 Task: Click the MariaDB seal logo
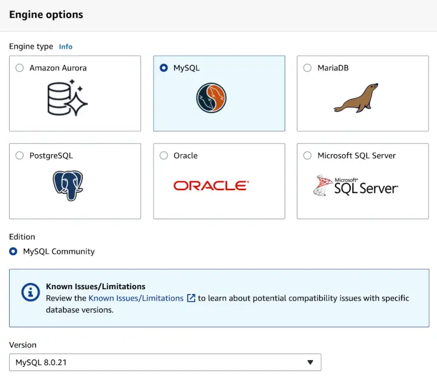pyautogui.click(x=356, y=98)
